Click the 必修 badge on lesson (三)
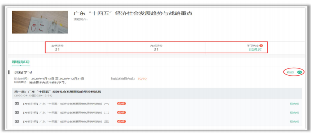 121,122
